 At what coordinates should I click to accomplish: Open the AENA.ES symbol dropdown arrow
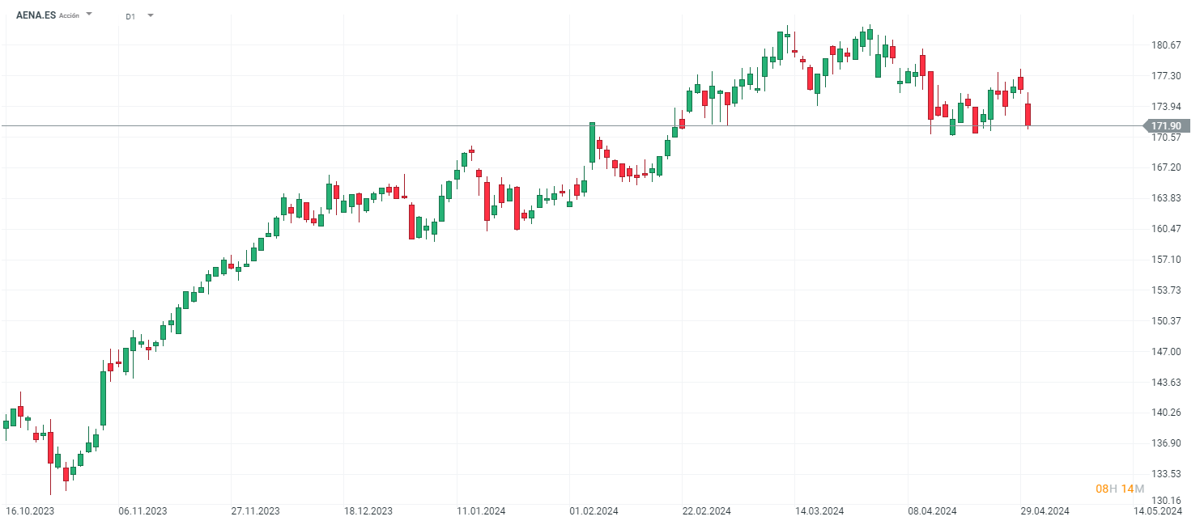[89, 15]
